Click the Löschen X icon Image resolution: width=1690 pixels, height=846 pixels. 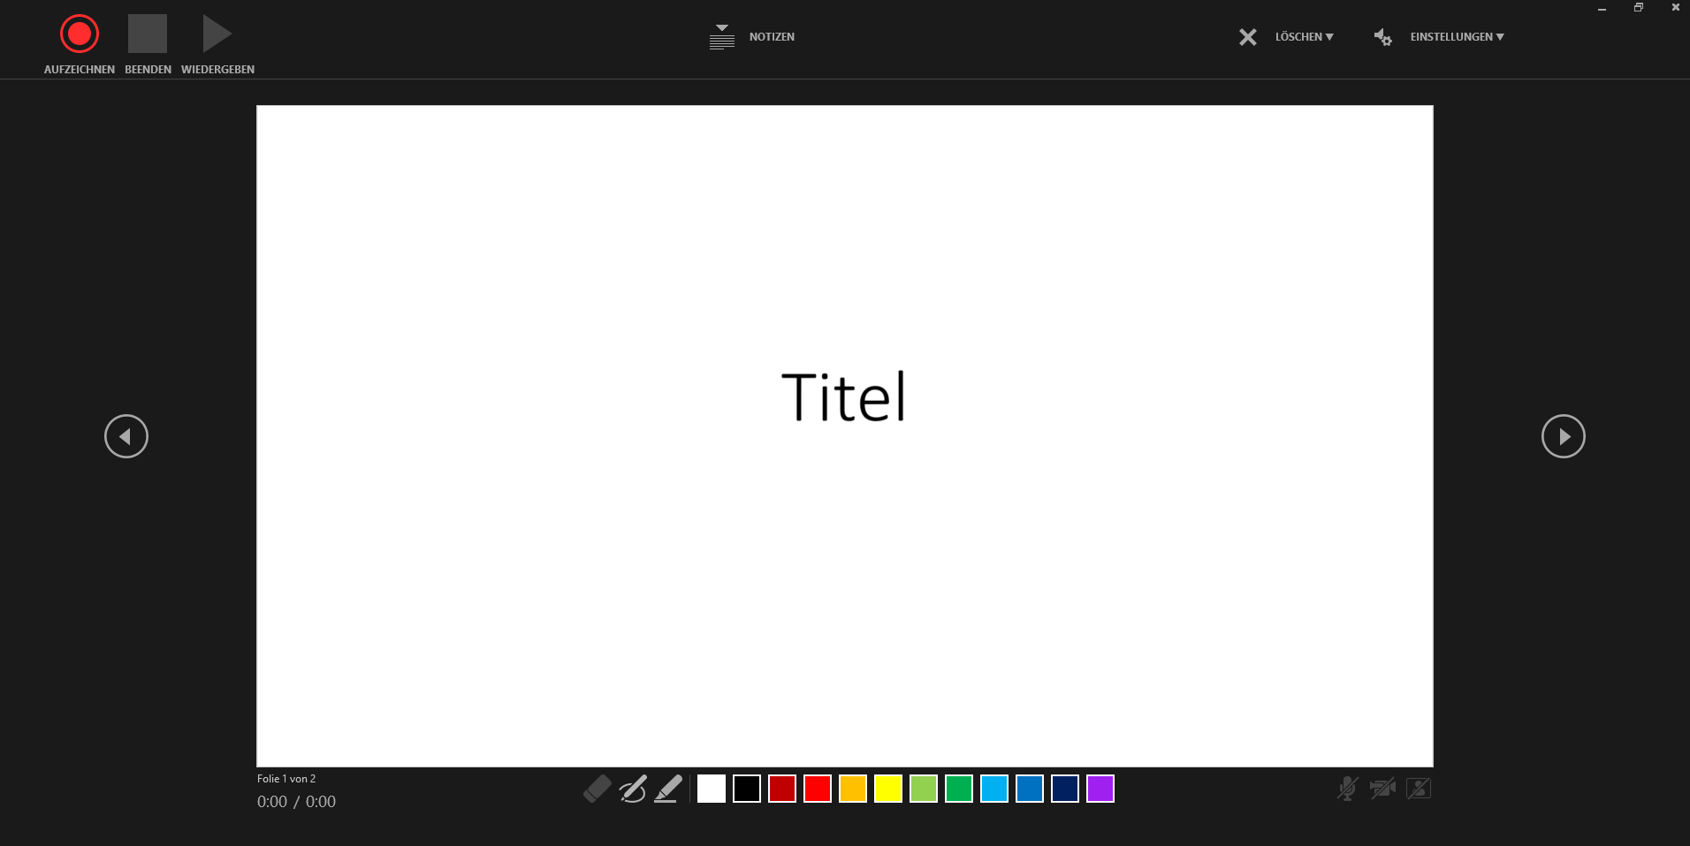(x=1247, y=37)
